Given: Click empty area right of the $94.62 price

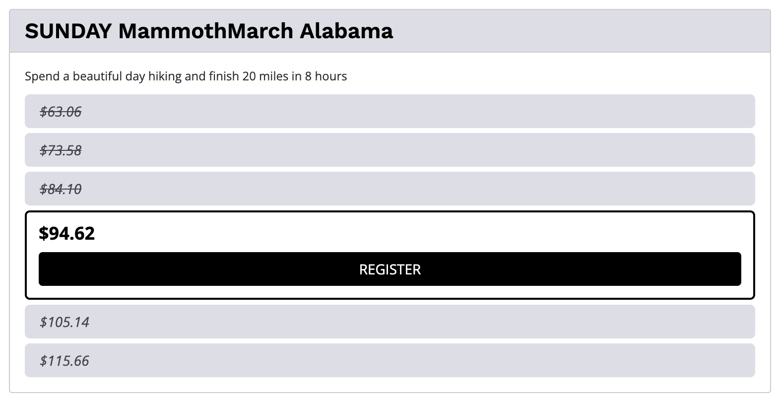Looking at the screenshot, I should pos(447,233).
